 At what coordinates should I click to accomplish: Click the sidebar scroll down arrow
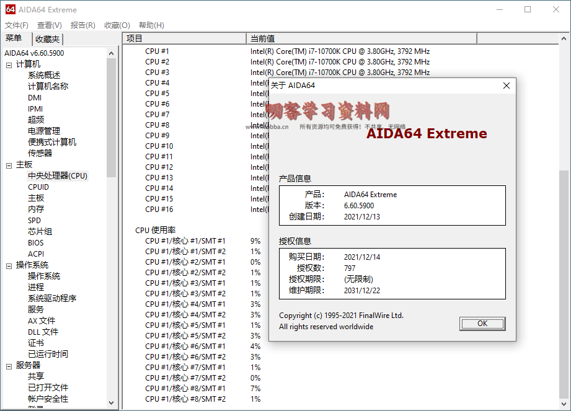tap(112, 402)
